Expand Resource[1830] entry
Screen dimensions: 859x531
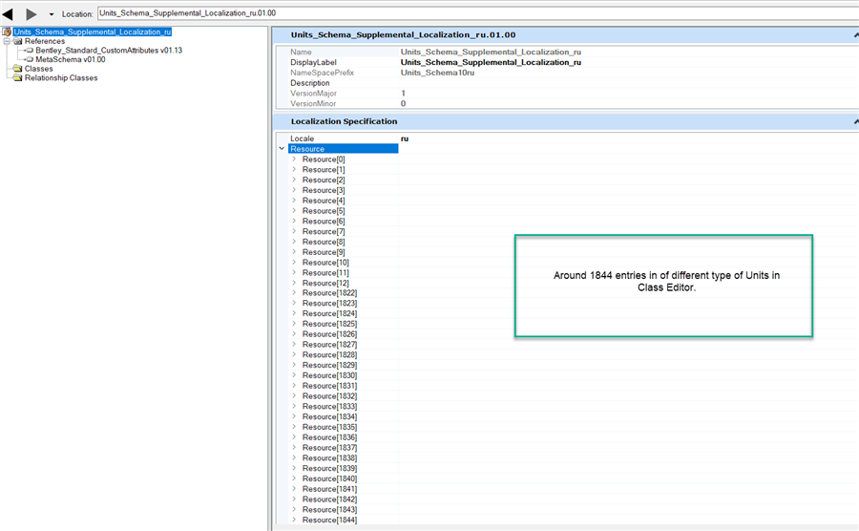(x=294, y=375)
